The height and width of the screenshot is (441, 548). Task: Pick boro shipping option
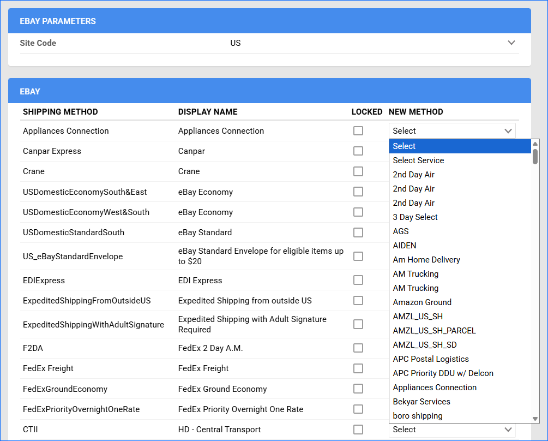[x=418, y=416]
